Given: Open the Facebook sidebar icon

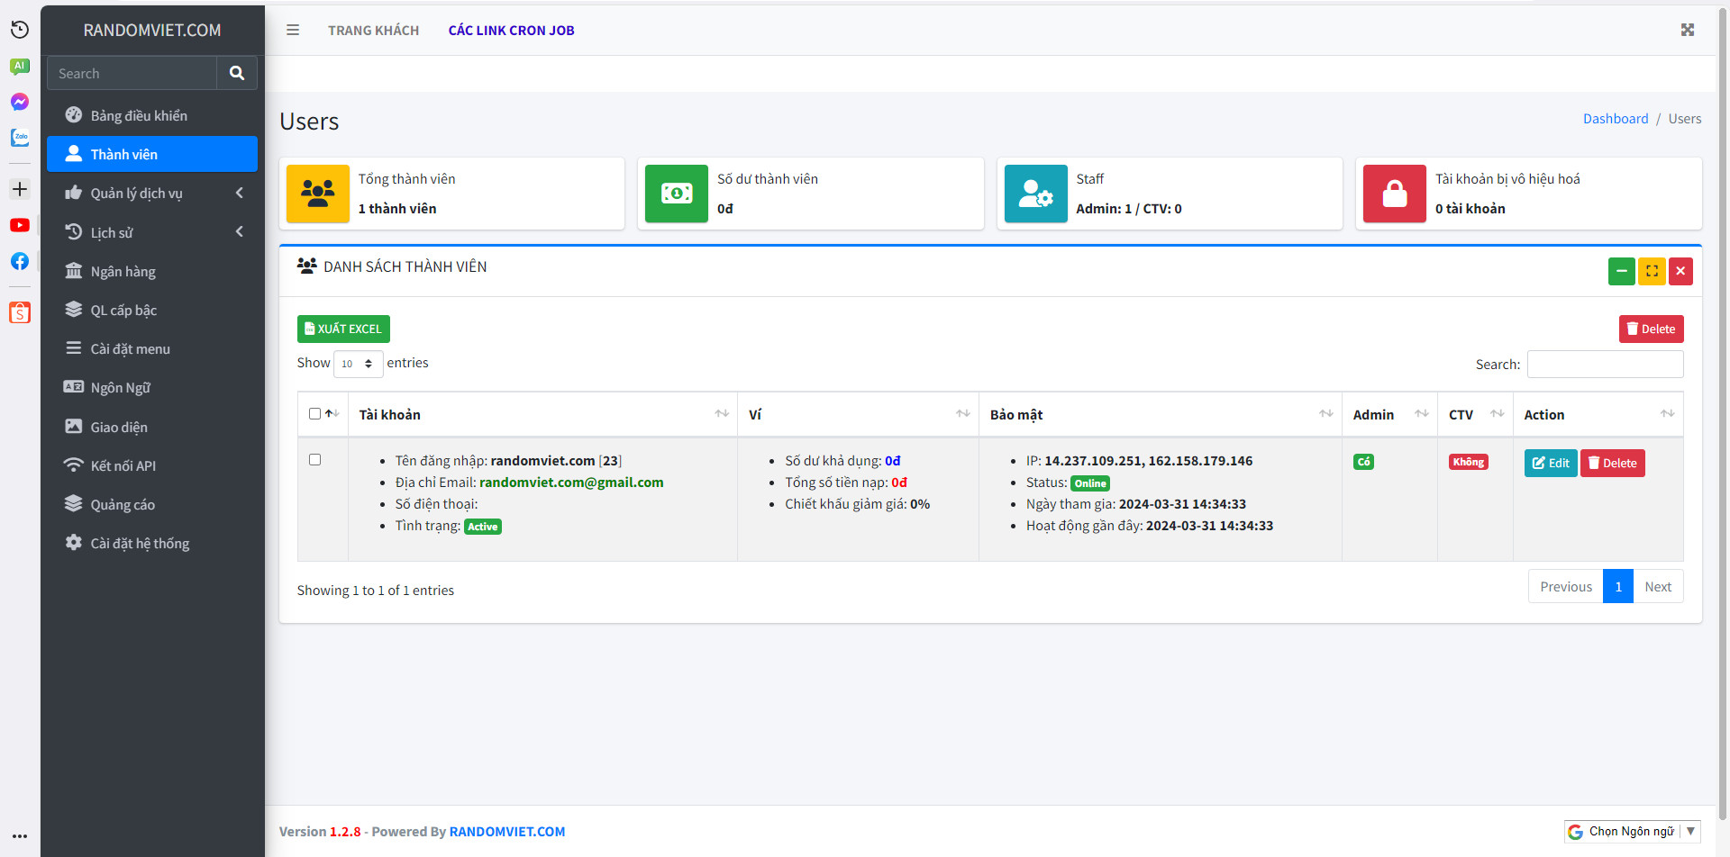Looking at the screenshot, I should point(20,261).
